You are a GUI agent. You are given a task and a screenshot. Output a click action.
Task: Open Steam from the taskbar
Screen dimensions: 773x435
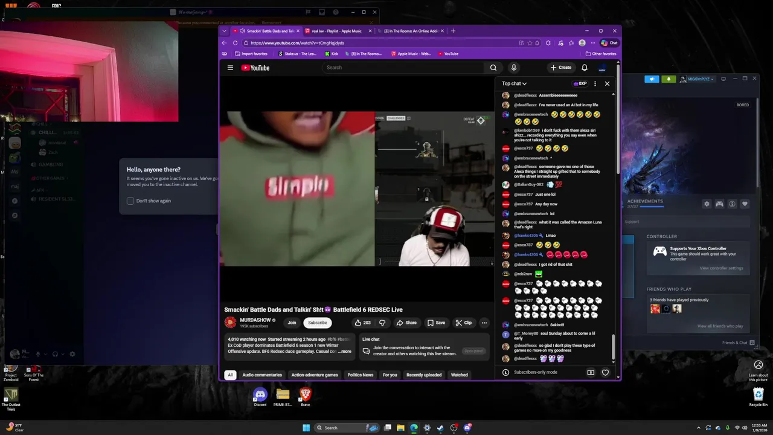[440, 428]
